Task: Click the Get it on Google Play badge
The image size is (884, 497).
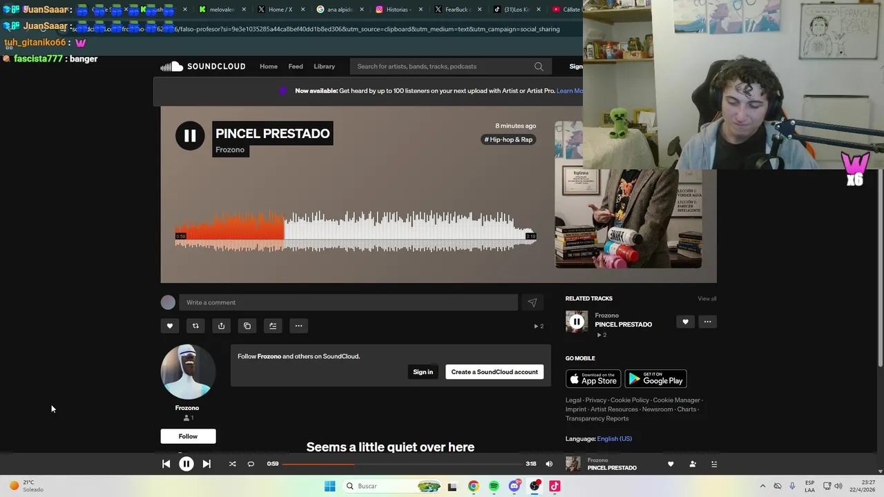Action: click(x=655, y=379)
